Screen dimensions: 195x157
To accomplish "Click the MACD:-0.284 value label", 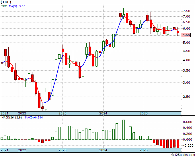I will pyautogui.click(x=34, y=118).
